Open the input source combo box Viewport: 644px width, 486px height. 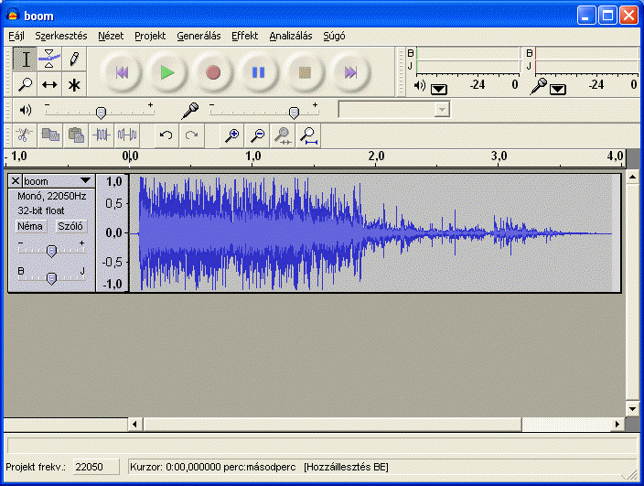(394, 110)
